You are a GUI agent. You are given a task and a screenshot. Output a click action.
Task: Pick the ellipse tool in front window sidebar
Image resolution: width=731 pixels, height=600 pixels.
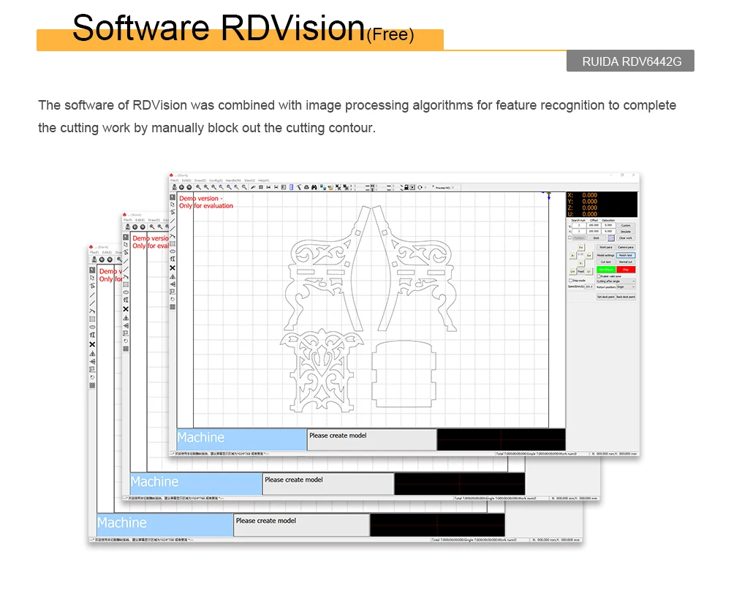coord(173,251)
